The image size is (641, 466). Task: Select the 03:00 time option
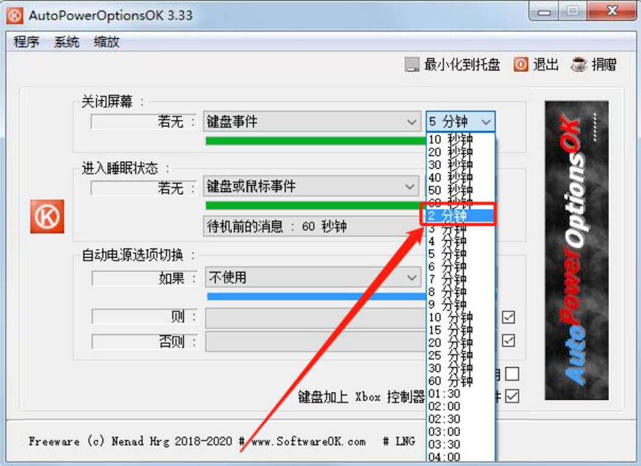460,432
